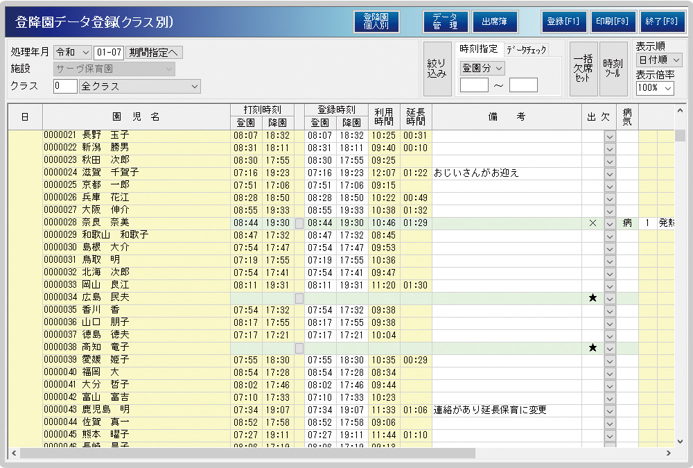This screenshot has width=693, height=468.
Task: Open the 出席簿 attendance book
Action: click(495, 21)
